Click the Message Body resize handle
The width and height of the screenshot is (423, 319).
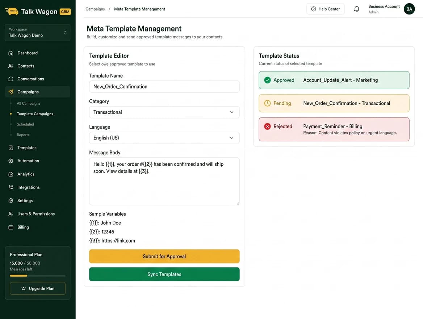238,203
